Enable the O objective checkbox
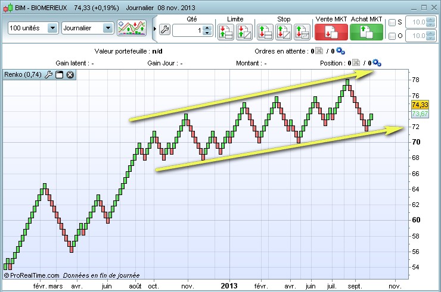Screen dimensions: 441x292 click(x=392, y=36)
